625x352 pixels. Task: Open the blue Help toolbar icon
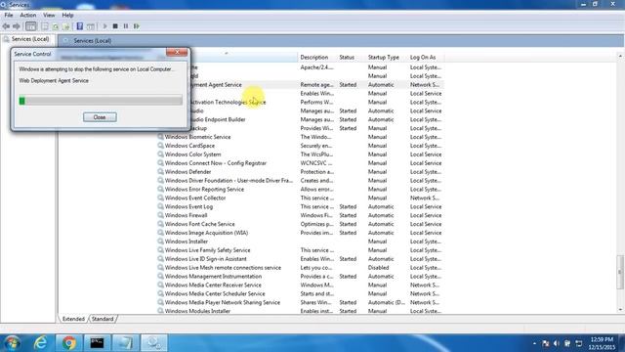click(x=80, y=26)
